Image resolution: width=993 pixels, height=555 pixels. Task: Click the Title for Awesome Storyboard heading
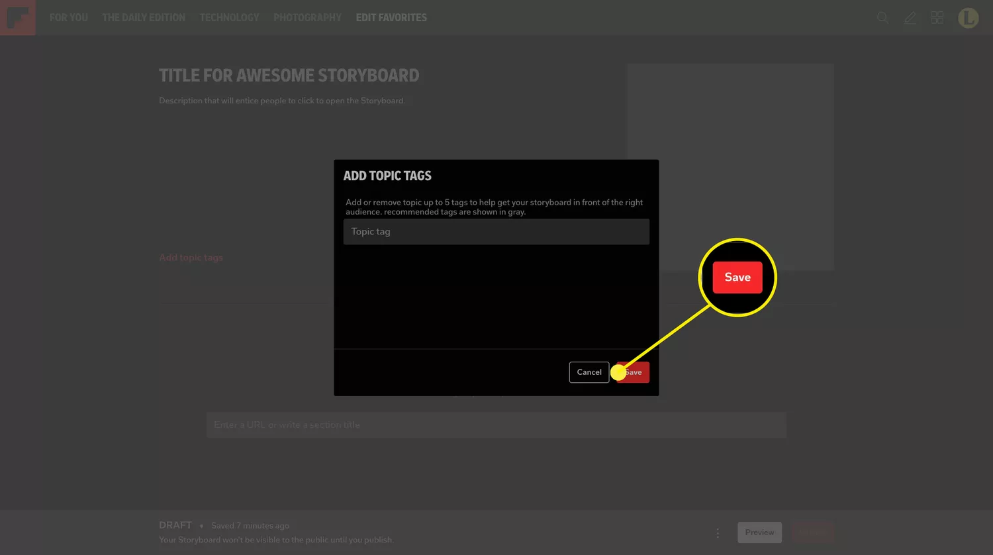coord(289,76)
